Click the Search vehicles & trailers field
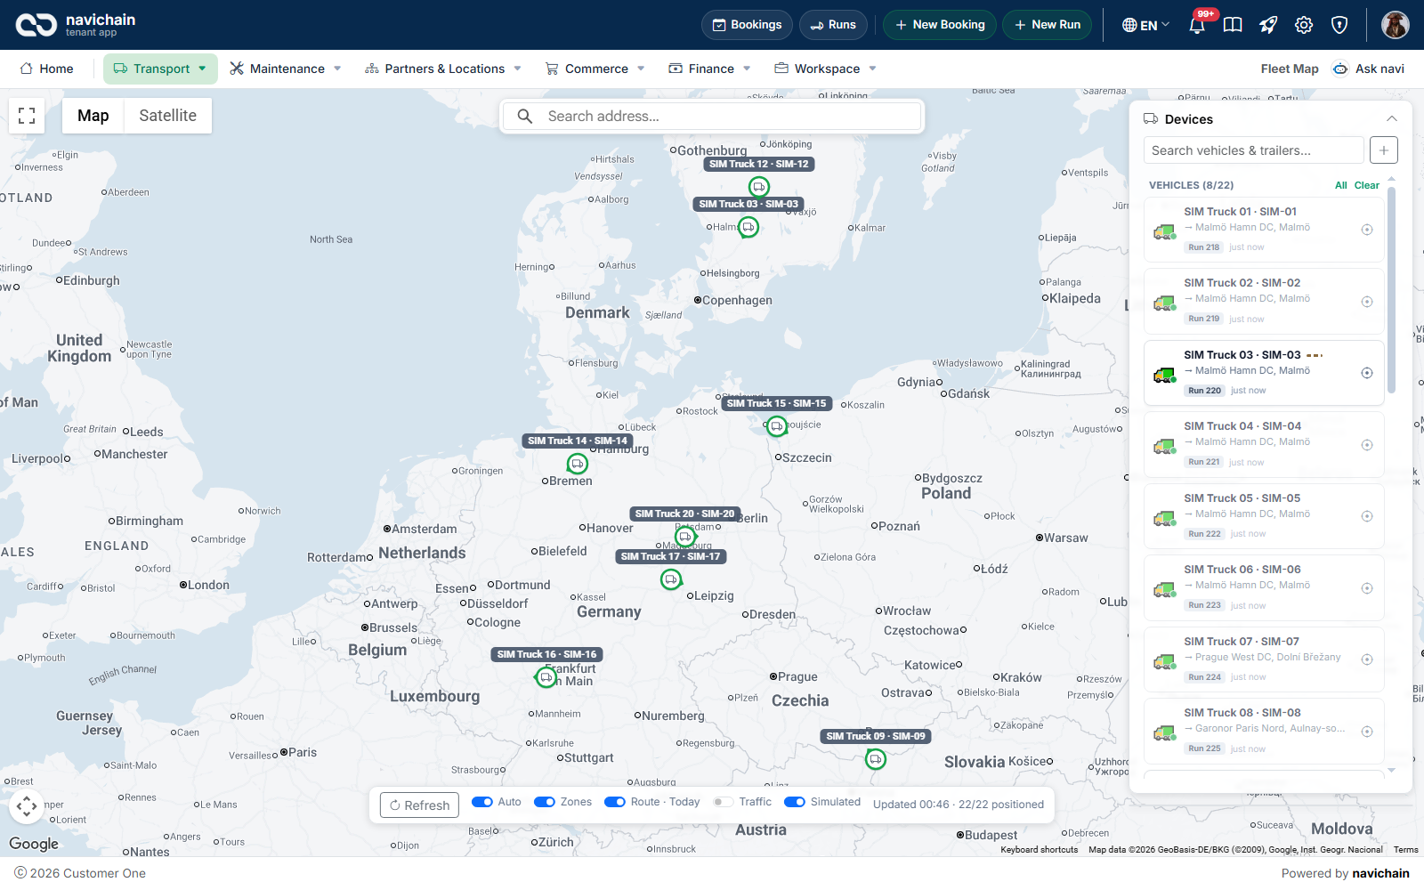Screen dimensions: 1424x890 point(1253,150)
